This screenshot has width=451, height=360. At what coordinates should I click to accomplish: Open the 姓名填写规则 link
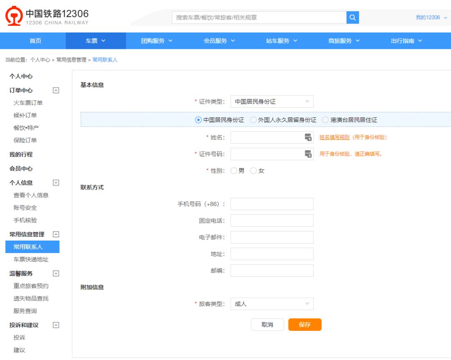[334, 137]
